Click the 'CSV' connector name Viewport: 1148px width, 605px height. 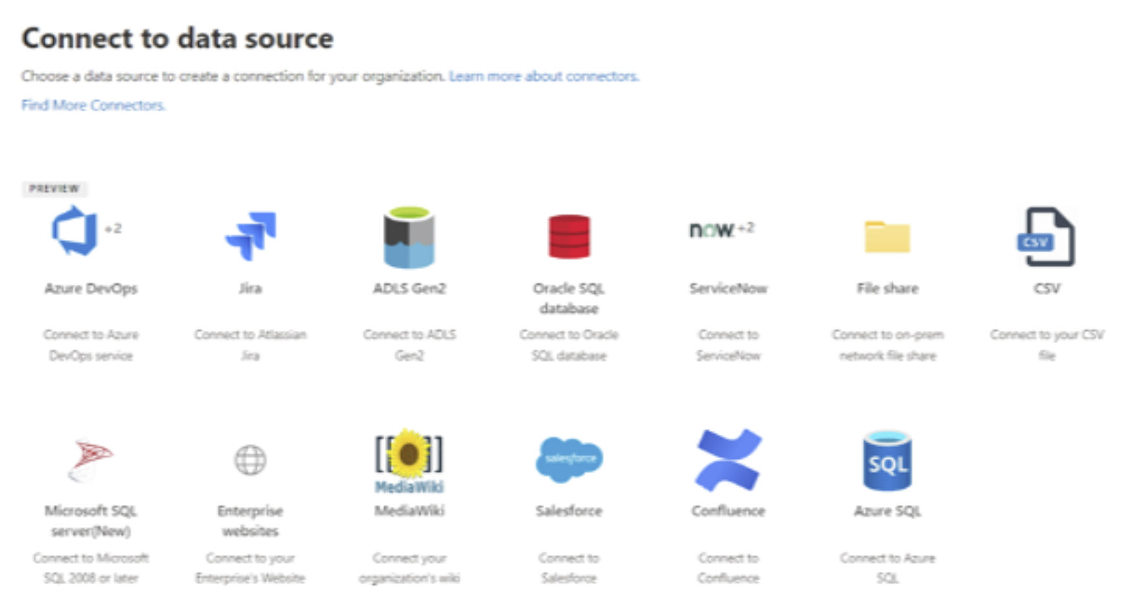point(1047,289)
